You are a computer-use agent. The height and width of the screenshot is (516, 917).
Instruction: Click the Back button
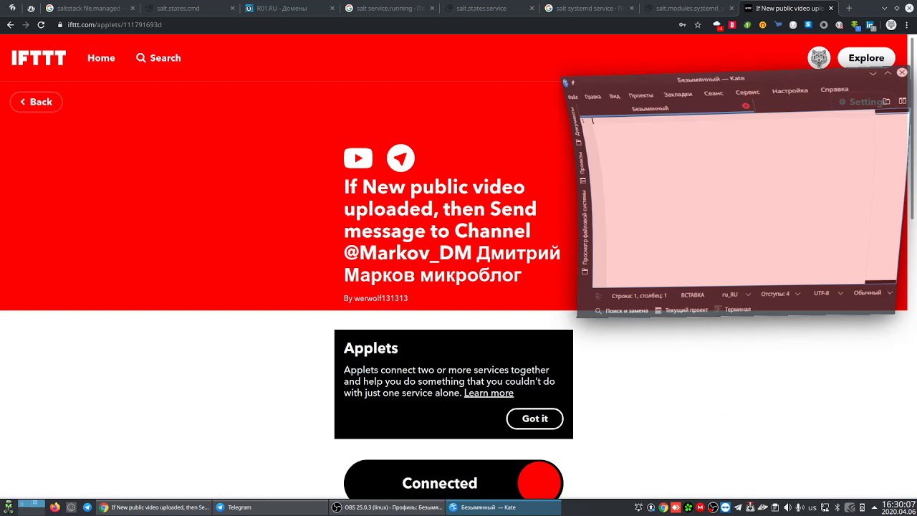pos(37,102)
